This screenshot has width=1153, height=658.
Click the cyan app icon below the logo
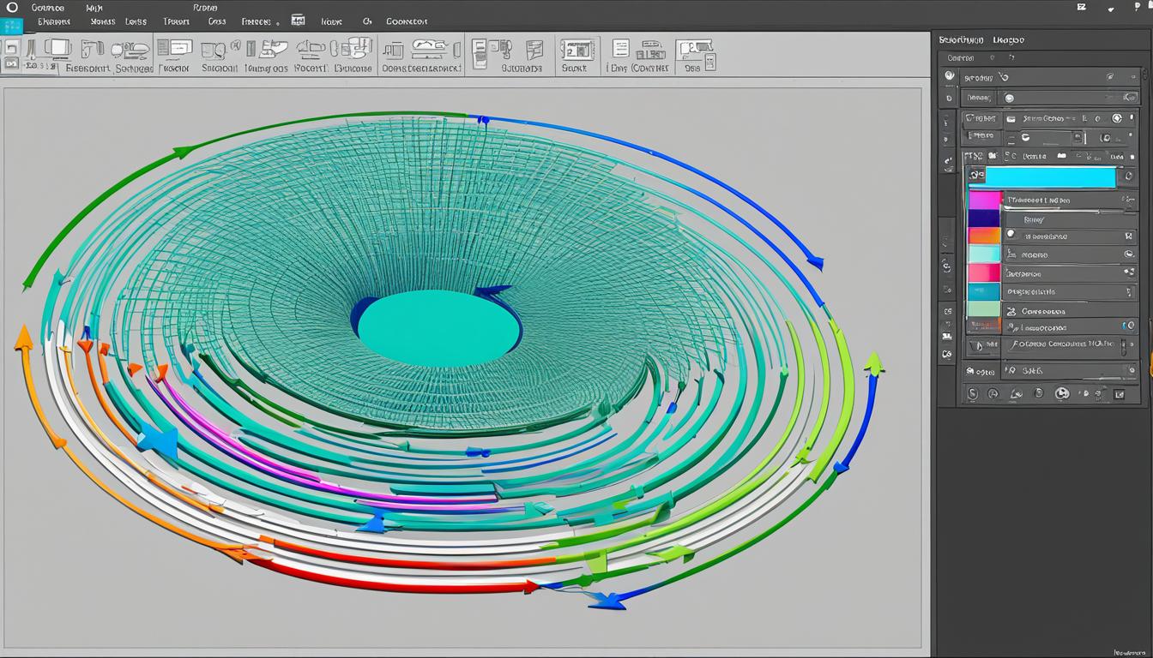[x=12, y=27]
